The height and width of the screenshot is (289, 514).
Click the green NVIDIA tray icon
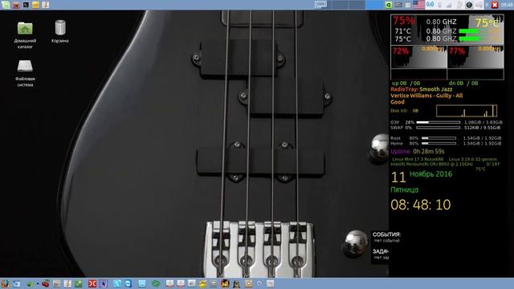coord(389,5)
